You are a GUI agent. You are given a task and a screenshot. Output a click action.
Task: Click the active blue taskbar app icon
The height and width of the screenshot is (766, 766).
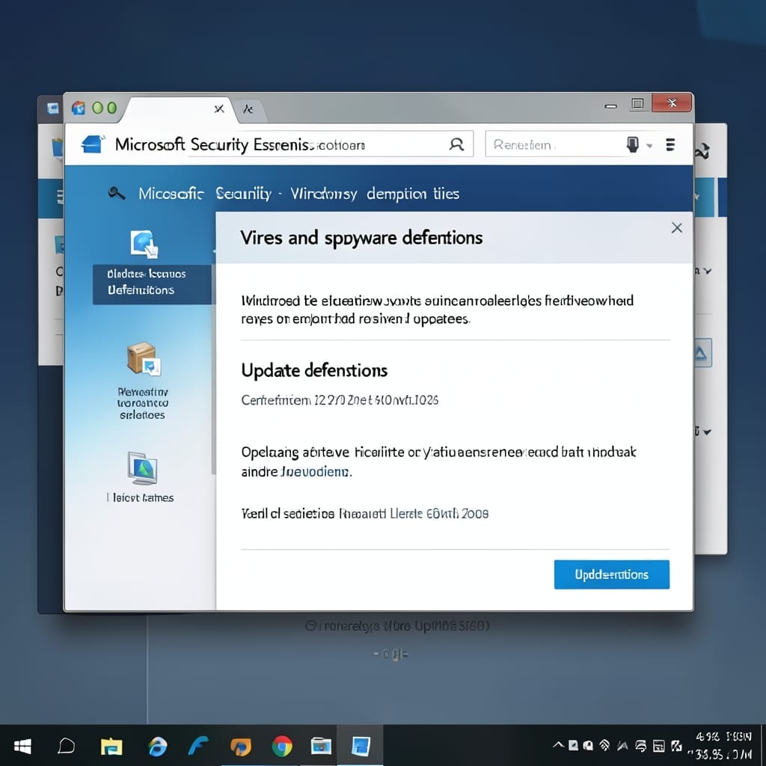point(361,746)
